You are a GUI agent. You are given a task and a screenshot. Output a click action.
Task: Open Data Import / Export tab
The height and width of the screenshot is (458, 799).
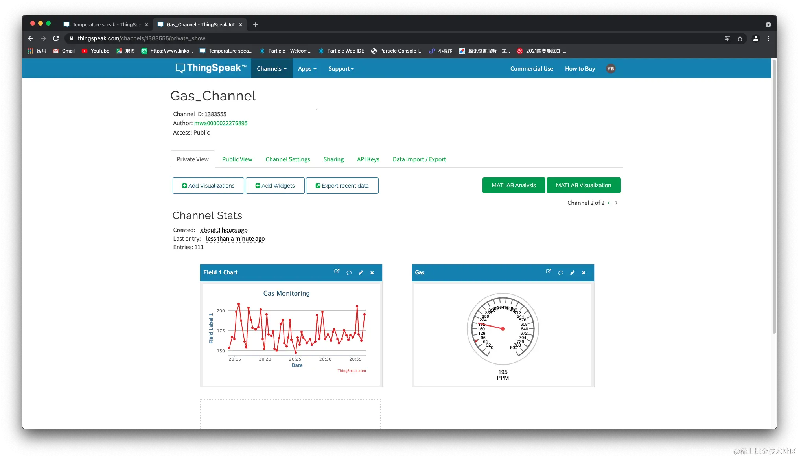(x=419, y=159)
